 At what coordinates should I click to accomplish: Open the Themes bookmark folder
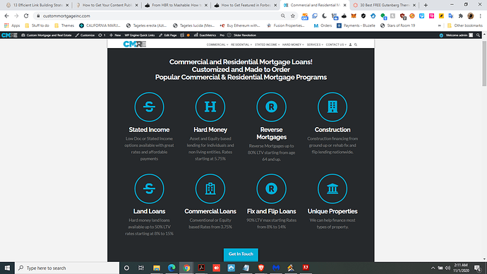pos(64,25)
